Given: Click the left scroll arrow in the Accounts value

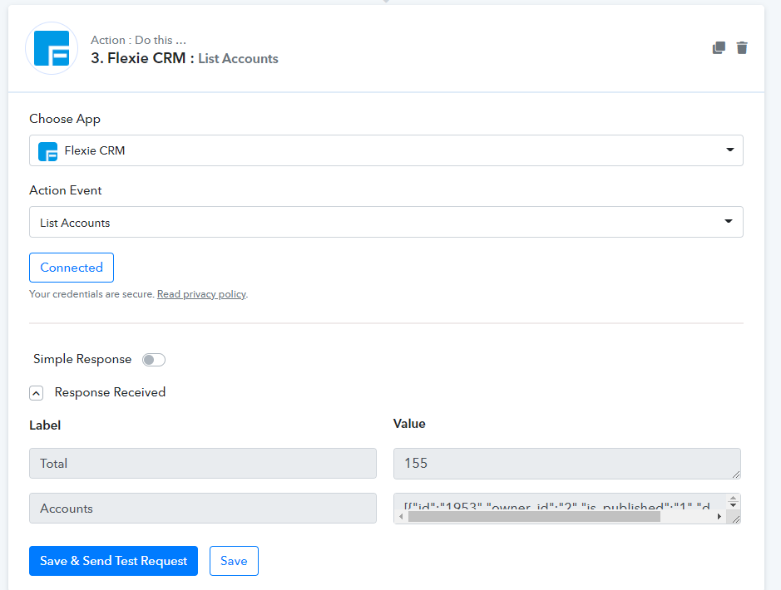Looking at the screenshot, I should tap(401, 517).
